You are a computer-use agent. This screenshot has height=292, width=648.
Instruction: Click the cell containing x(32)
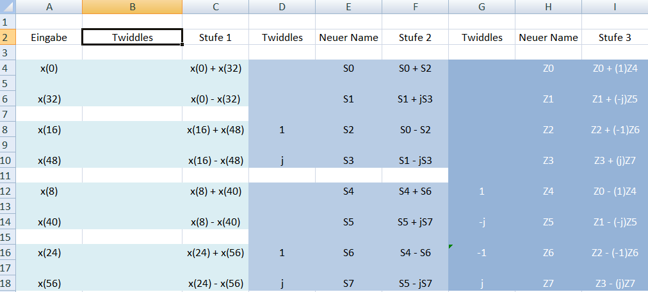point(49,99)
